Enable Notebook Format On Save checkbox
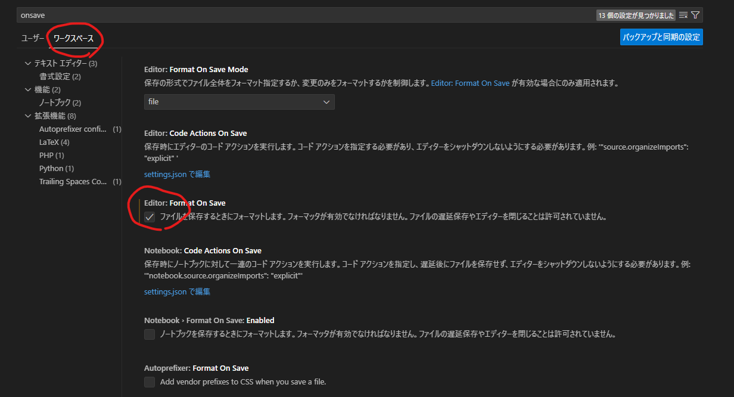Viewport: 734px width, 397px height. [x=150, y=334]
